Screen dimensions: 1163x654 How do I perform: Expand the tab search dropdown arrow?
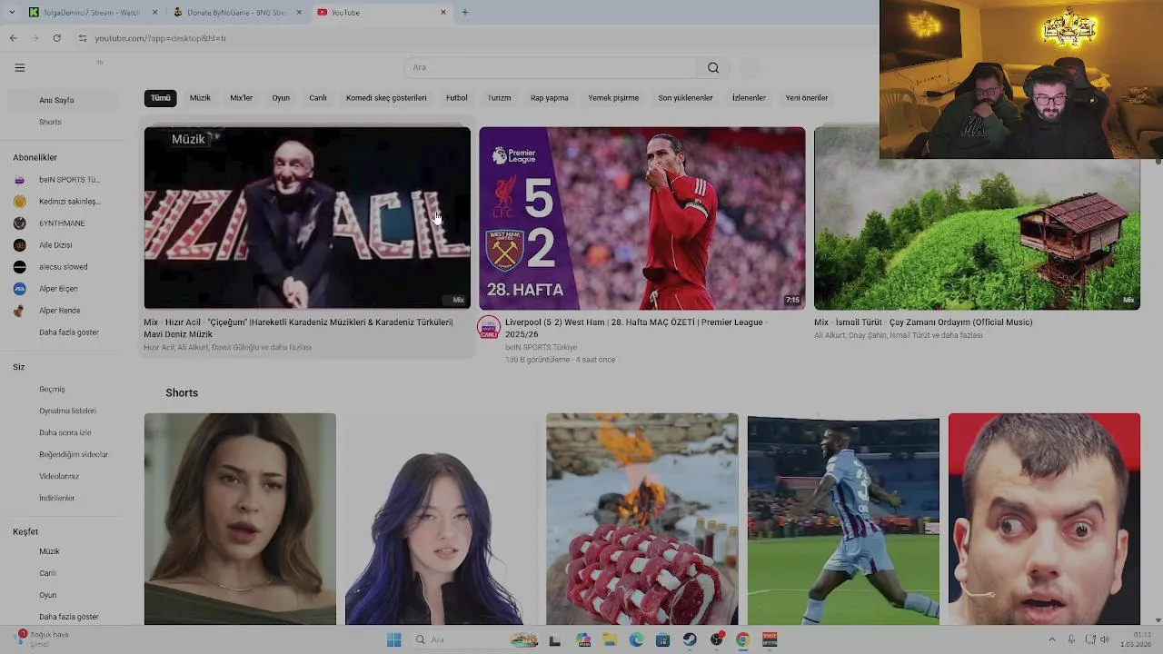[x=11, y=13]
